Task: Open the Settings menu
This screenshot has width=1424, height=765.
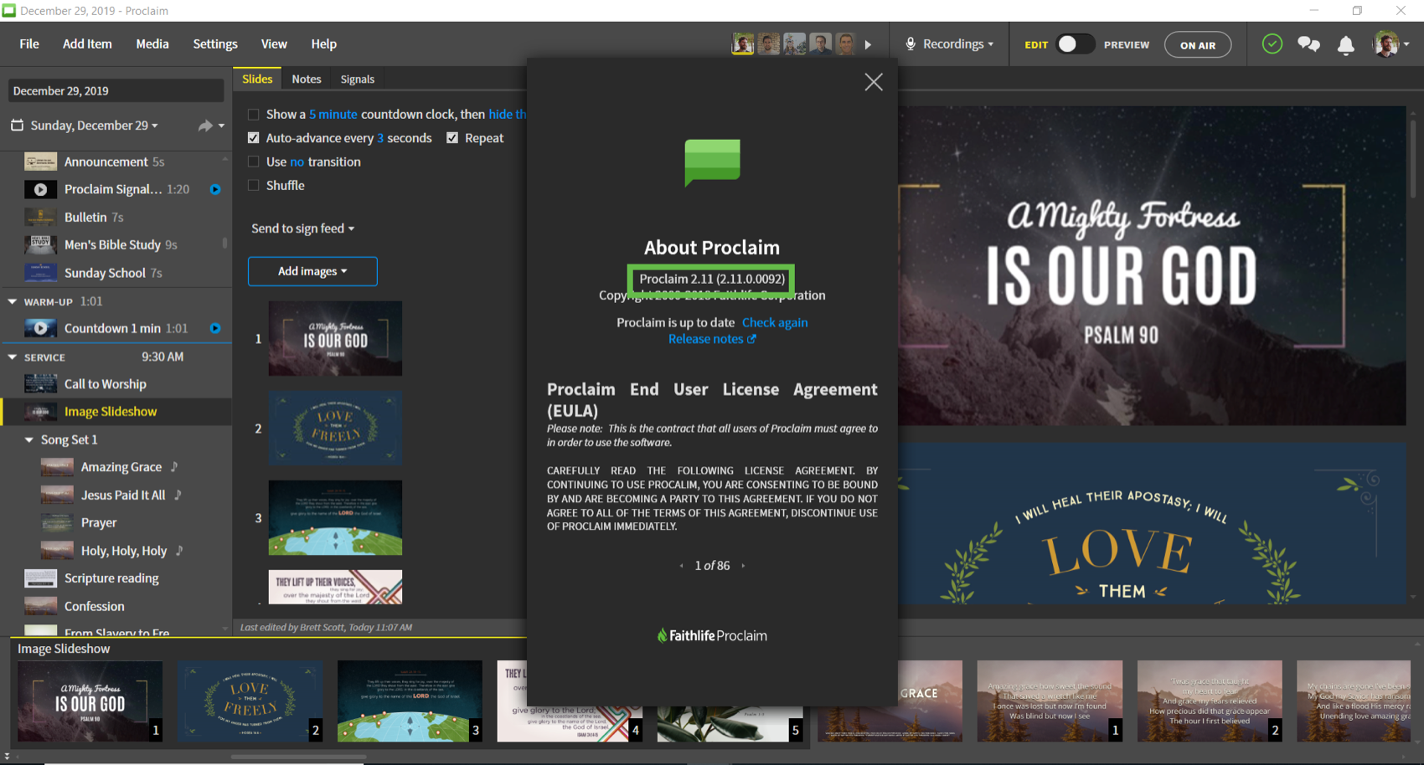Action: (x=215, y=44)
